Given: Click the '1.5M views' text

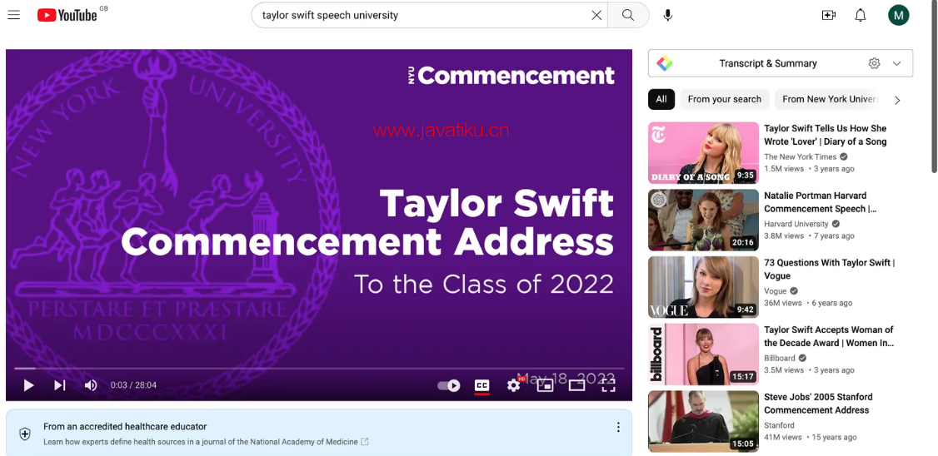Looking at the screenshot, I should click(x=784, y=169).
